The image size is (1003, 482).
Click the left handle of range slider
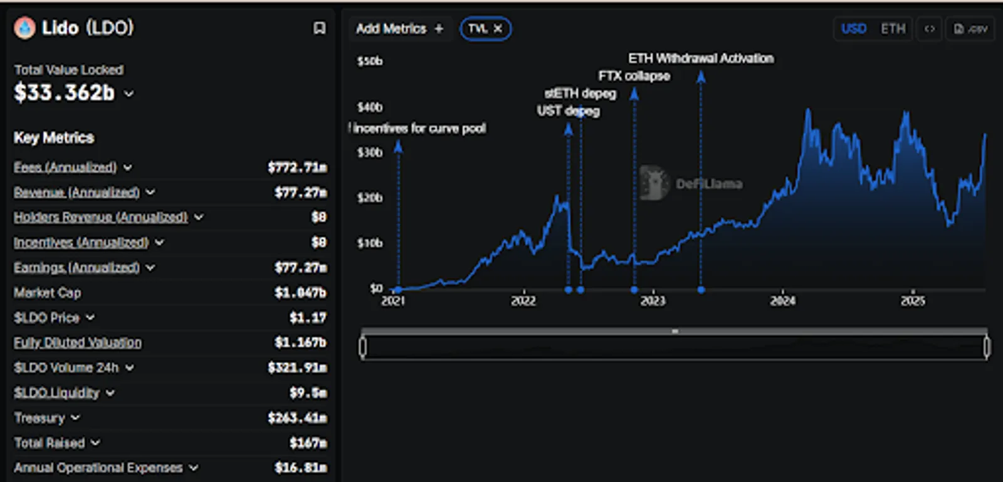point(363,347)
